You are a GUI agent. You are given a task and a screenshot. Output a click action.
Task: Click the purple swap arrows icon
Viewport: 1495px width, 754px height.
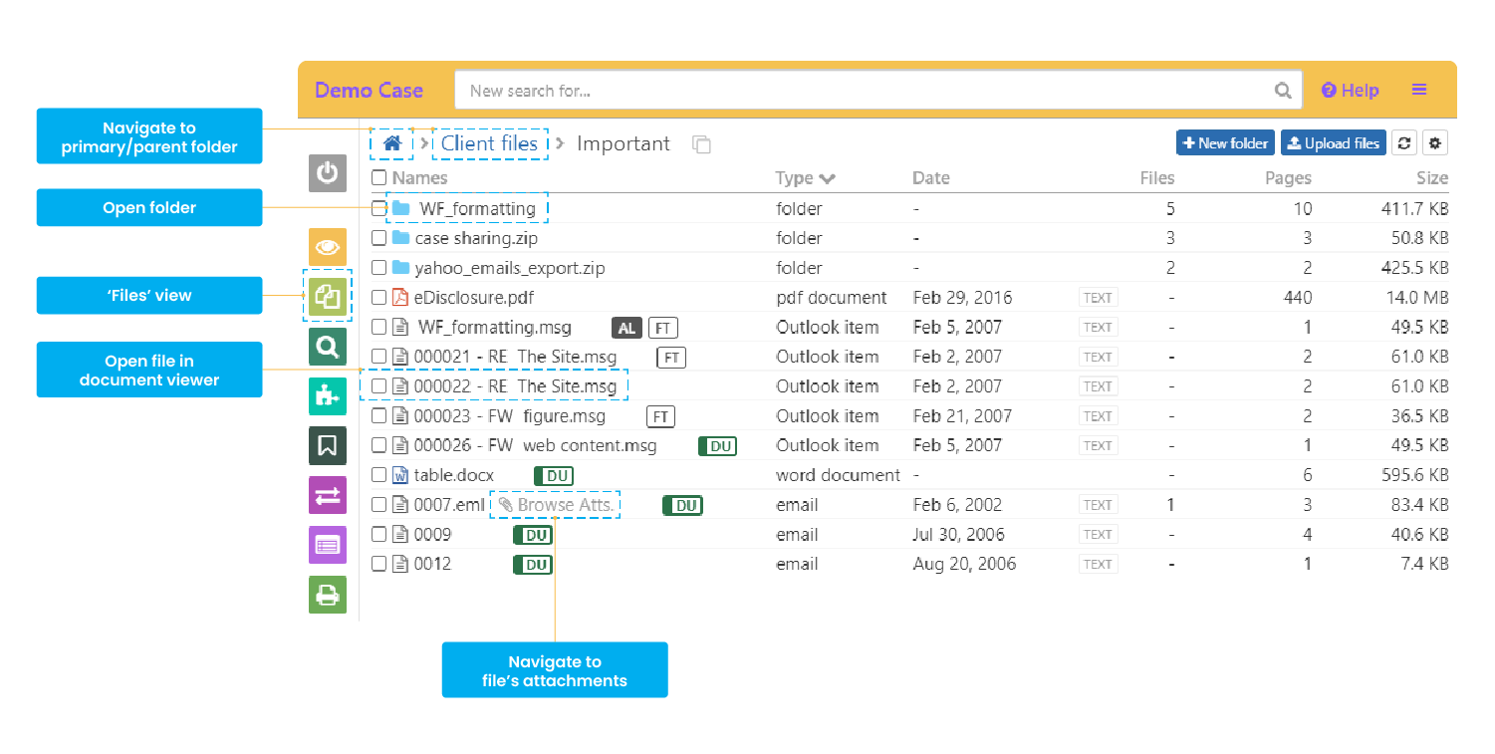coord(328,495)
